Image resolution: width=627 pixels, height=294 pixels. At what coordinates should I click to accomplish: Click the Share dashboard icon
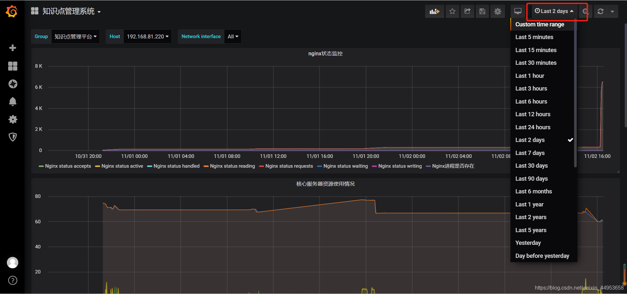pos(467,11)
